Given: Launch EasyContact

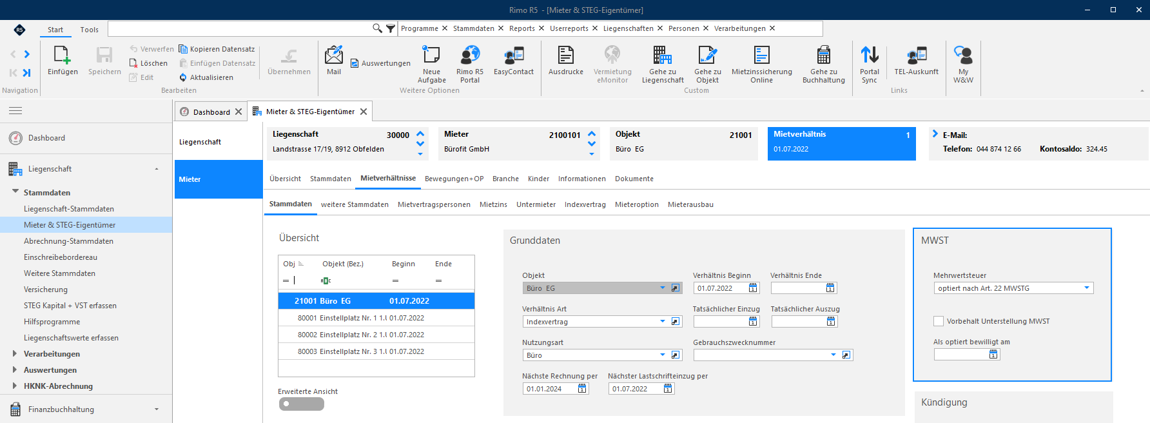Looking at the screenshot, I should click(514, 61).
